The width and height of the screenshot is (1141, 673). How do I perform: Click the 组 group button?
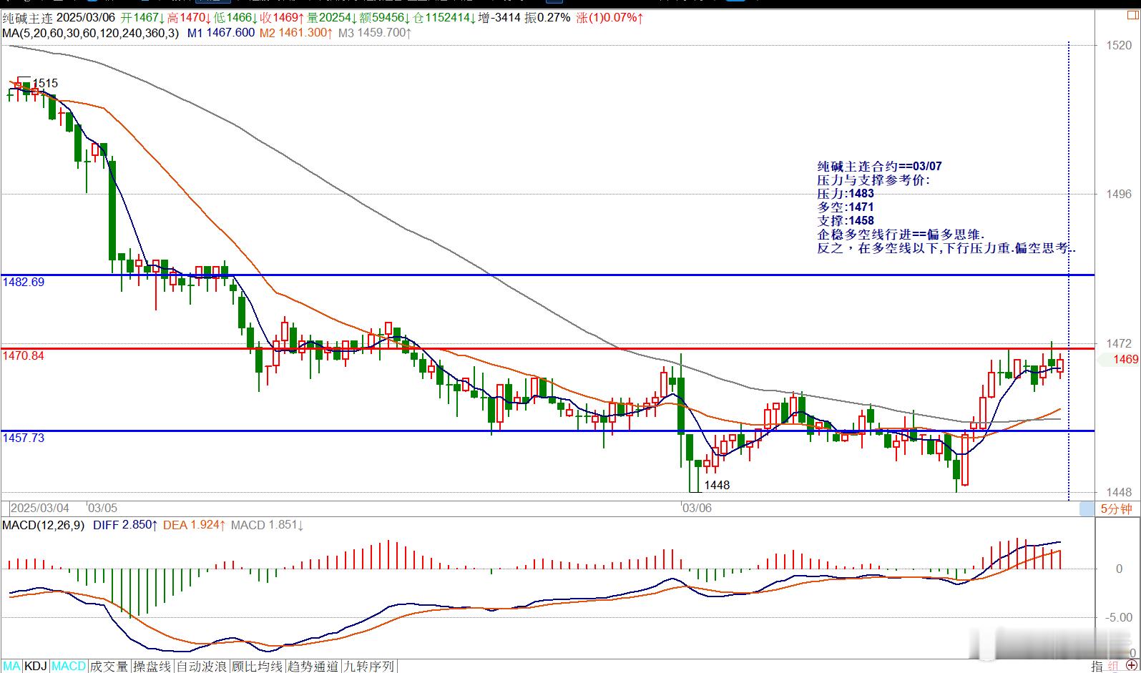pyautogui.click(x=1113, y=666)
